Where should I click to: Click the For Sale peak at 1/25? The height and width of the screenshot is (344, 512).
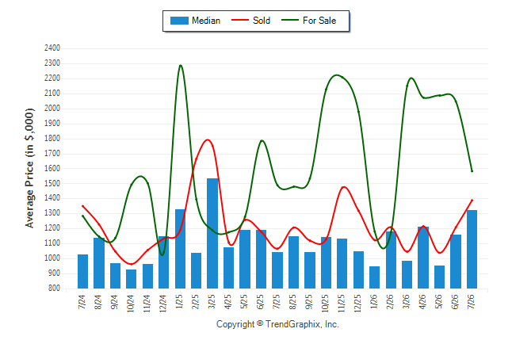tap(180, 65)
